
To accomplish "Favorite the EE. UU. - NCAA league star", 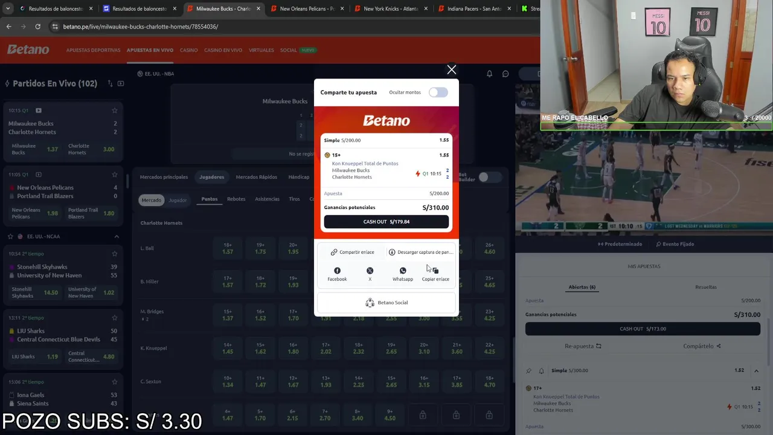I will click(10, 236).
